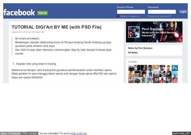Click the red robot tagged thumbnail
Image resolution: width=191 pixels, height=135 pixels.
162,80
